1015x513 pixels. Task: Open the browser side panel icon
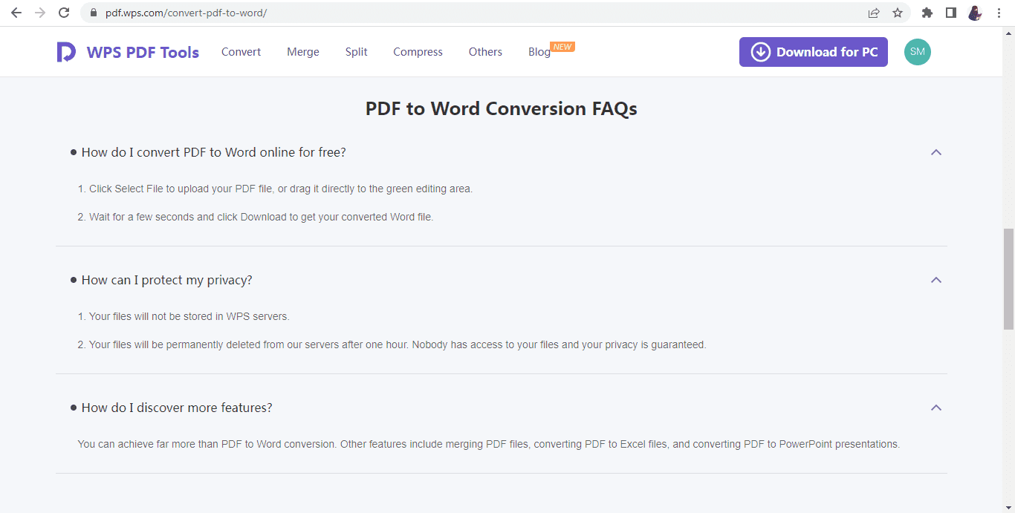[950, 13]
